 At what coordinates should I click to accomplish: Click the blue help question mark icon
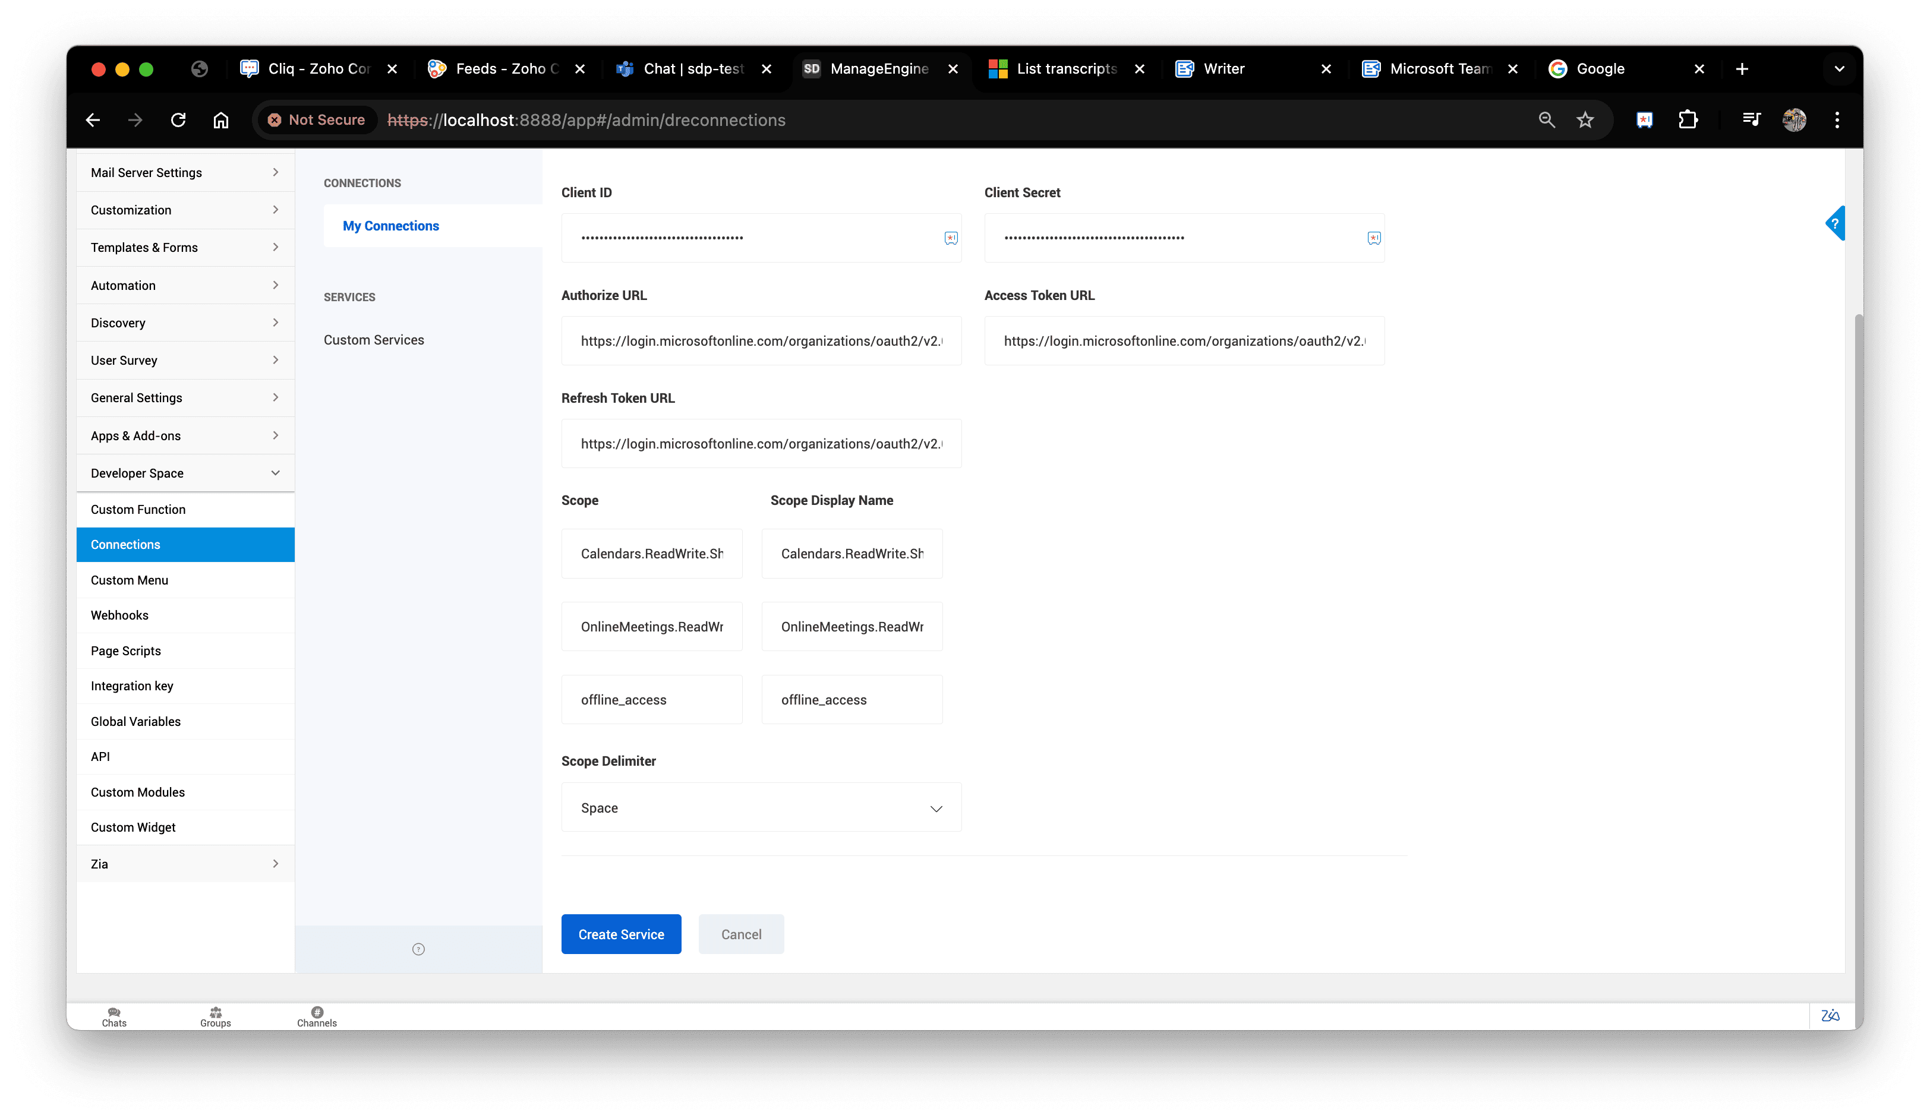(x=1834, y=223)
